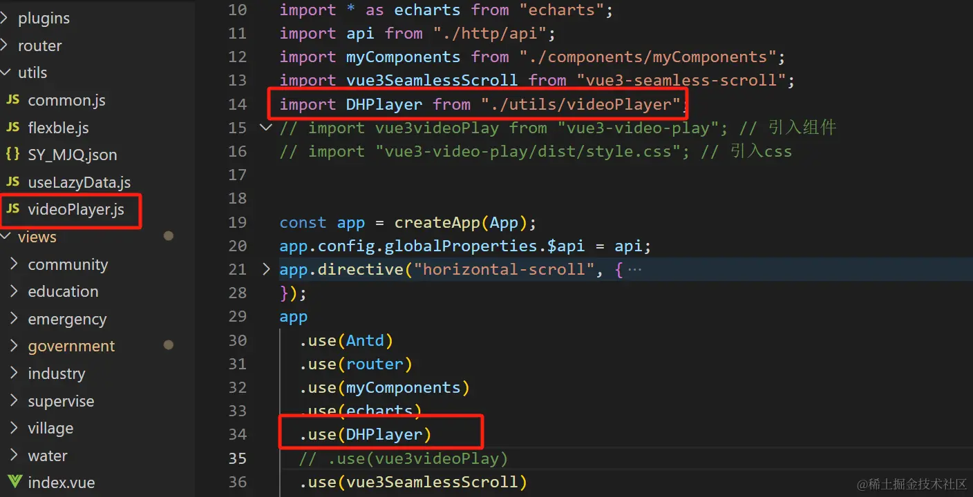
Task: Select the community folder label
Action: tap(68, 265)
